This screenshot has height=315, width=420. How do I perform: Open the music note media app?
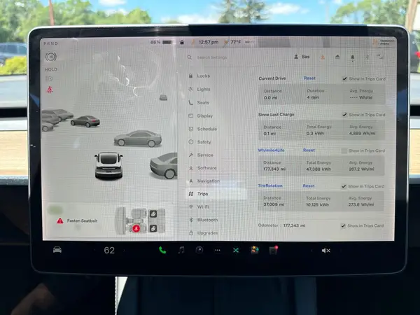point(181,250)
